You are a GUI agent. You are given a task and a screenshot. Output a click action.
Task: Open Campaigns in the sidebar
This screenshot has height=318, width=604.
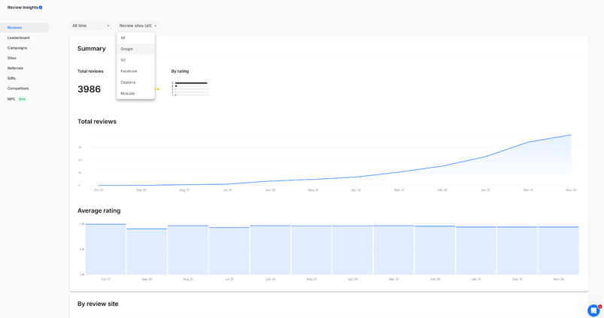coord(17,48)
